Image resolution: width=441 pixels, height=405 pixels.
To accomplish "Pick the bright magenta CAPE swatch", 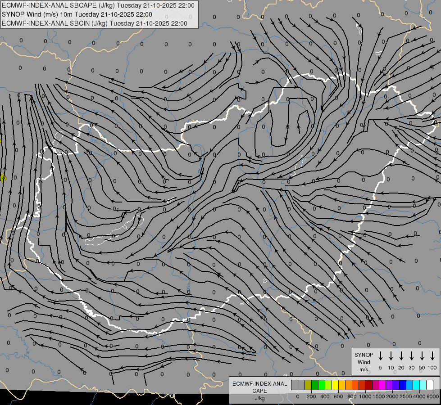I will point(382,385).
